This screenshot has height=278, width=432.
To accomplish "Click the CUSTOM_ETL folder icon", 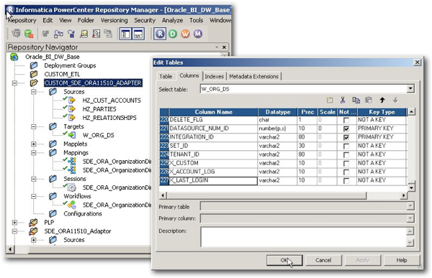I will point(34,74).
